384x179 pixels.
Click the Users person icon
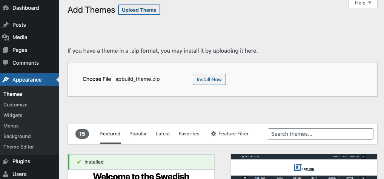[x=6, y=174]
